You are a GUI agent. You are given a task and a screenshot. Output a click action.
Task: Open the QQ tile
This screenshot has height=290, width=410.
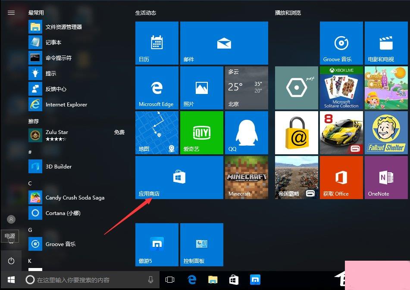(x=247, y=133)
